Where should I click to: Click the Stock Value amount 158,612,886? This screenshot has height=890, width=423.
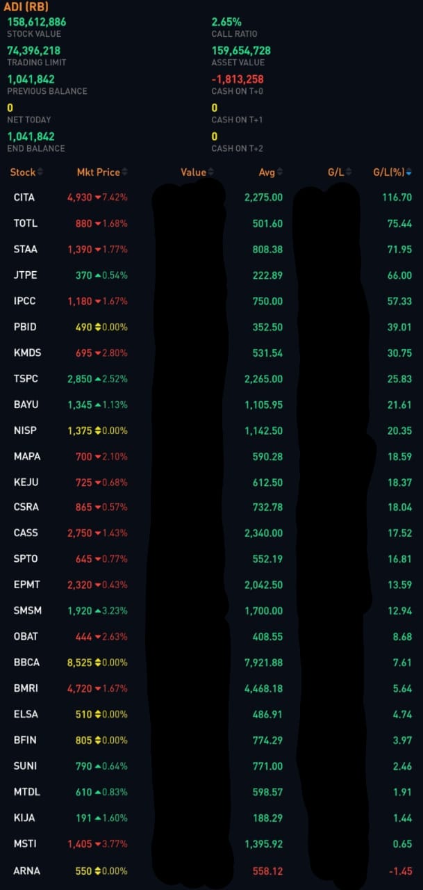36,22
